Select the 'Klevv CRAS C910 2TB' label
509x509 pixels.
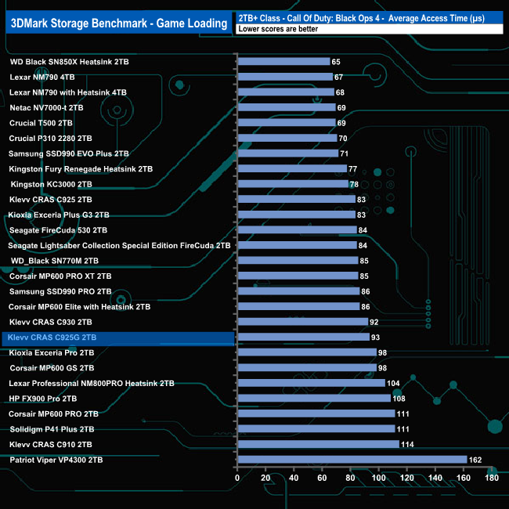(51, 445)
